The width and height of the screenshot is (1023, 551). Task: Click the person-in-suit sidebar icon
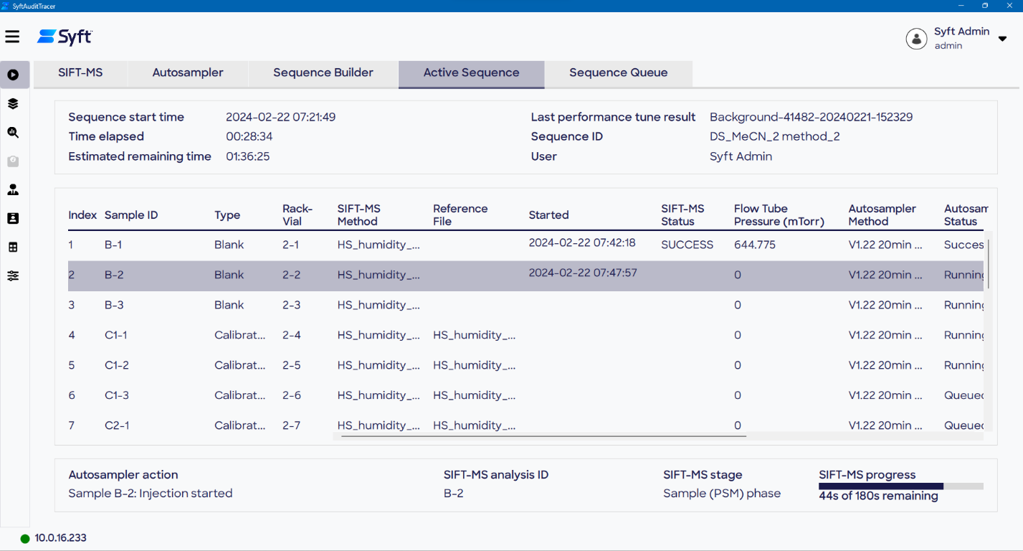coord(13,190)
